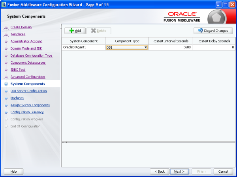Navigate to the Advanced Configuration step
The height and width of the screenshot is (177, 237).
tap(28, 77)
